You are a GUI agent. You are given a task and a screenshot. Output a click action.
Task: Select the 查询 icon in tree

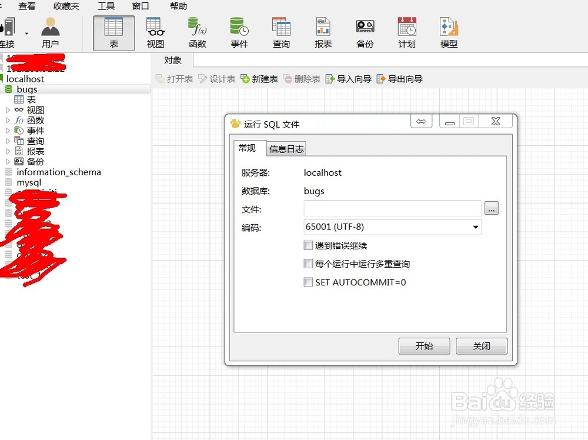tap(19, 141)
